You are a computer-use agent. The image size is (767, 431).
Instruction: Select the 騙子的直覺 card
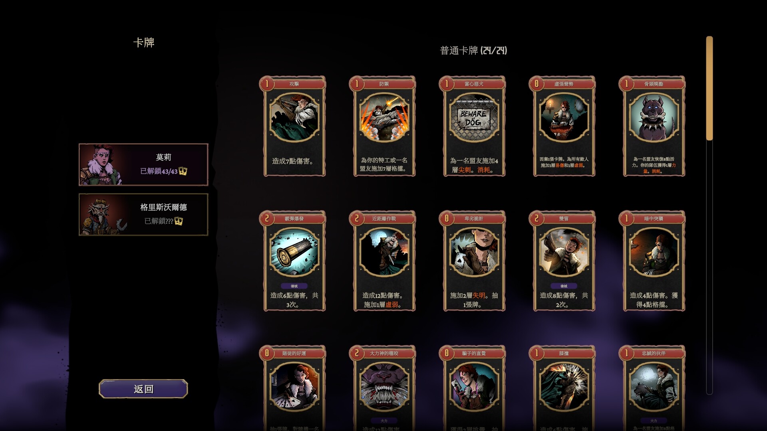point(474,388)
